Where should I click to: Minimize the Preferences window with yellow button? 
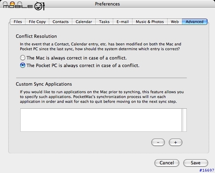(12, 3)
